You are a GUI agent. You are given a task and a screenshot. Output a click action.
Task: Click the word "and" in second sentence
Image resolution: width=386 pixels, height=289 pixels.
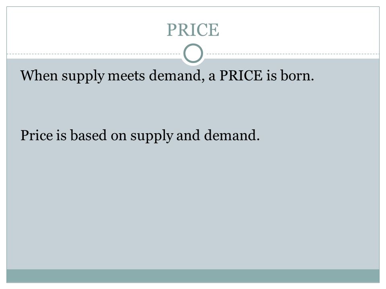pyautogui.click(x=188, y=135)
